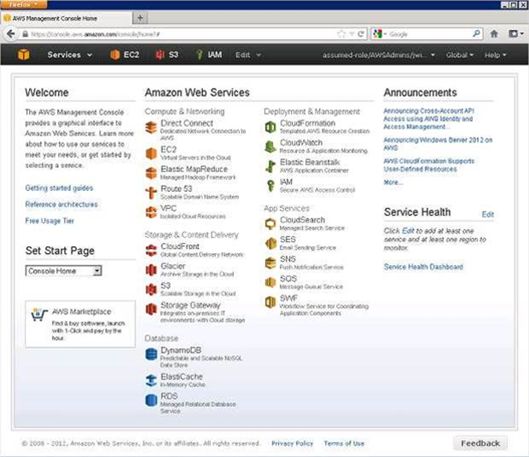
Task: Expand the Services dropdown menu
Action: coord(69,55)
